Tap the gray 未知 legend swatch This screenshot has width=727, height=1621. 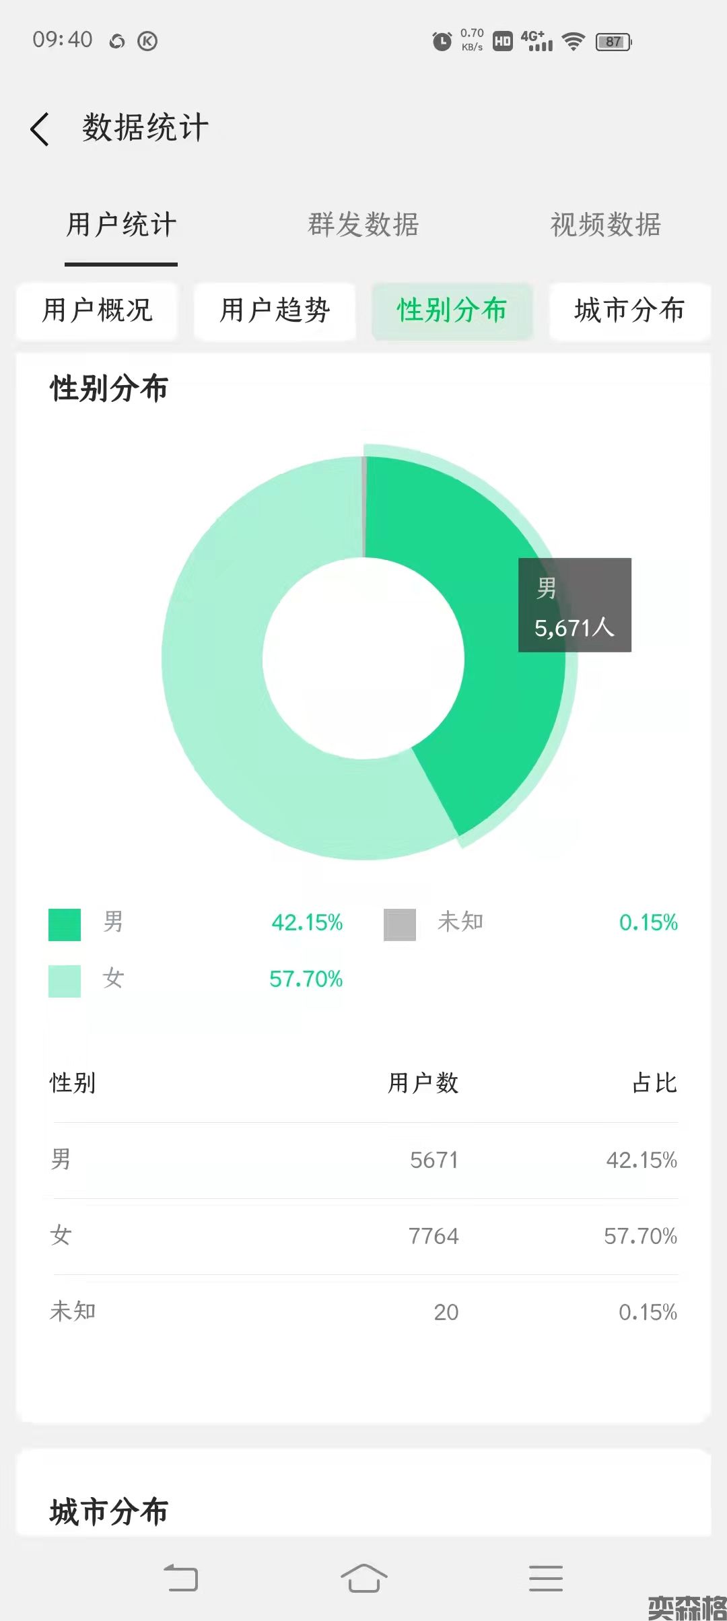[x=400, y=924]
